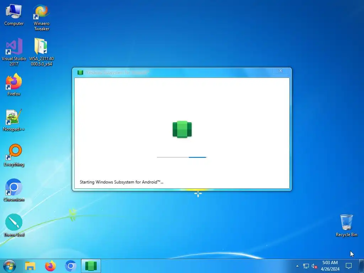The image size is (364, 273).
Task: Select the Visual Studio 2017 shortcut
Action: coord(14,52)
